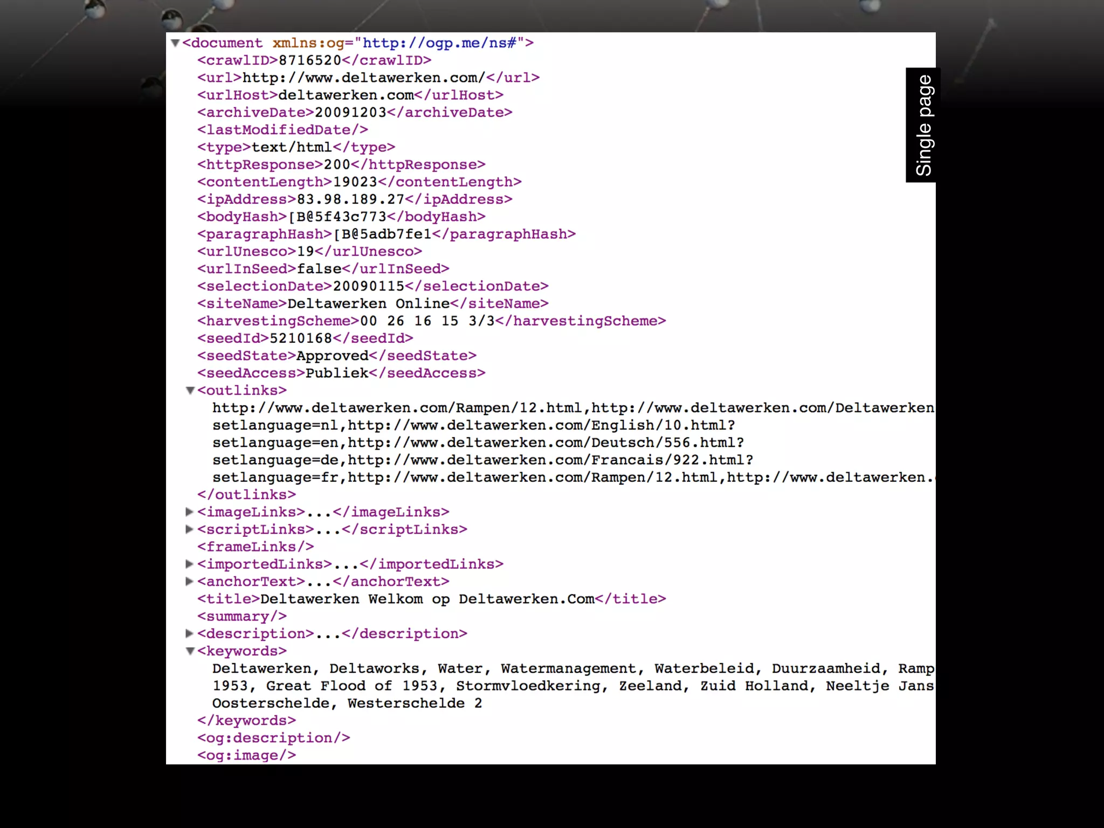Click the empty lastModifiedDate tag

282,130
